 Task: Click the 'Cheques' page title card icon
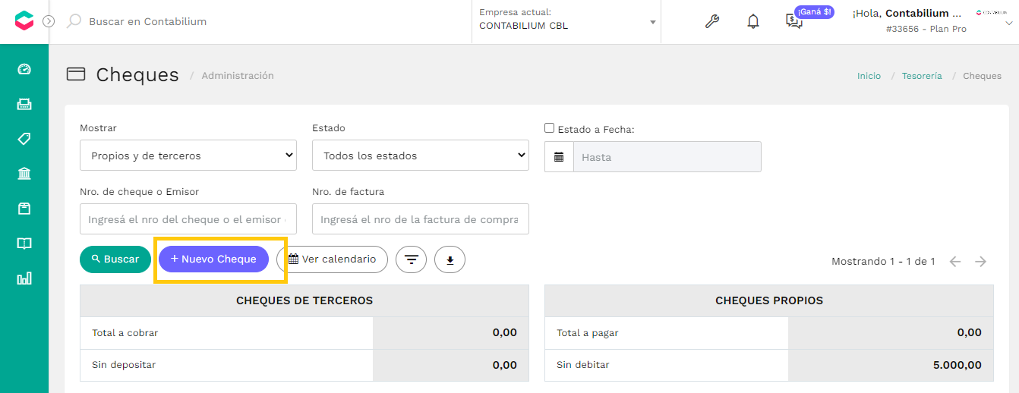tap(76, 74)
